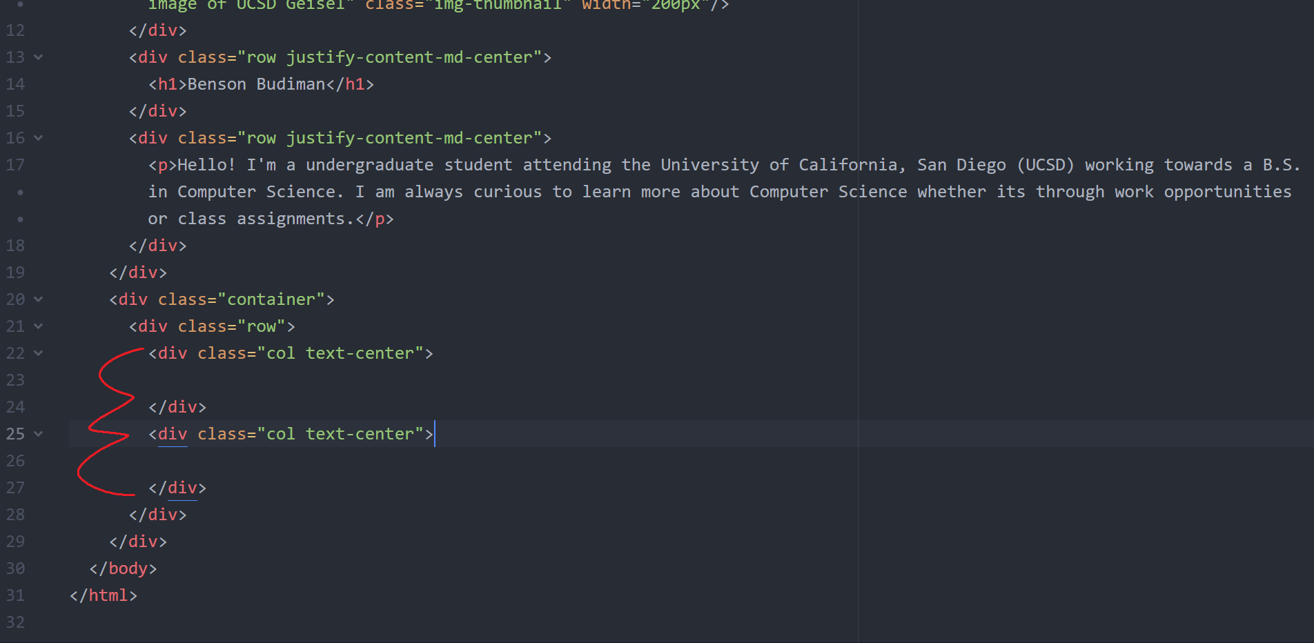
Task: Click 'Hello!' in the paragraph text
Action: point(206,165)
